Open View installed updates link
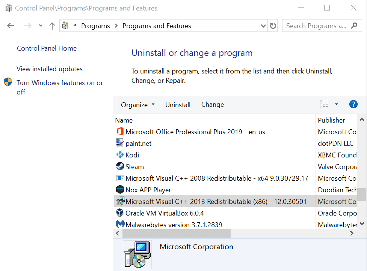The width and height of the screenshot is (367, 271). (x=50, y=69)
